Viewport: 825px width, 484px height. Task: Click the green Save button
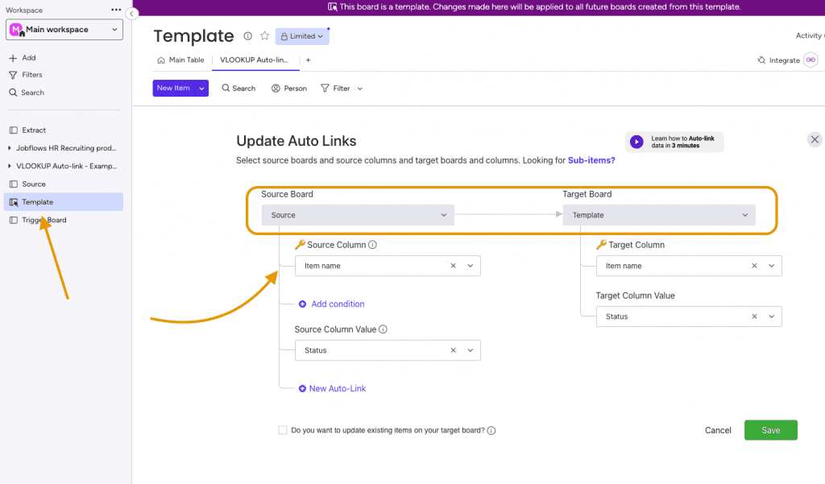[771, 430]
